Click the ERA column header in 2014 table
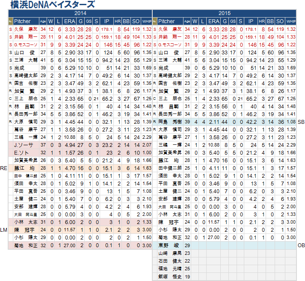Screen dimensions: 305x281 click(70, 21)
